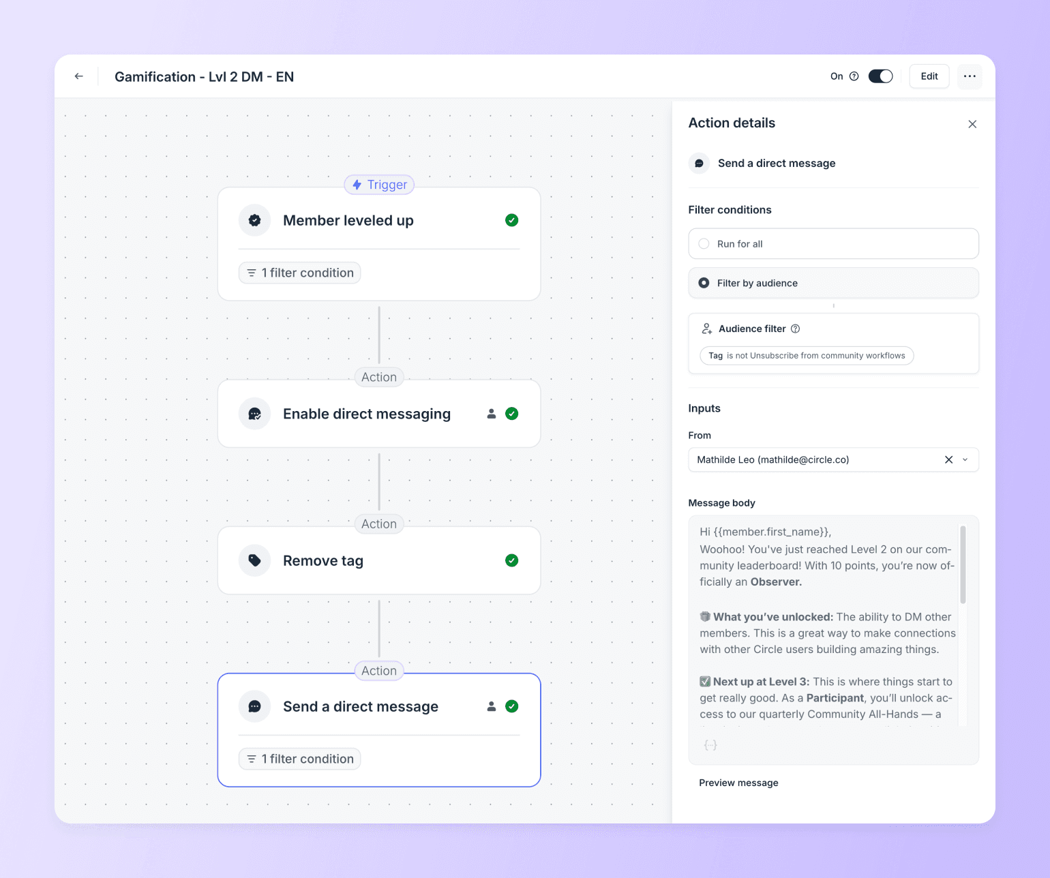Expand the From sender dropdown
Screen dimensions: 1050x878
coord(965,459)
